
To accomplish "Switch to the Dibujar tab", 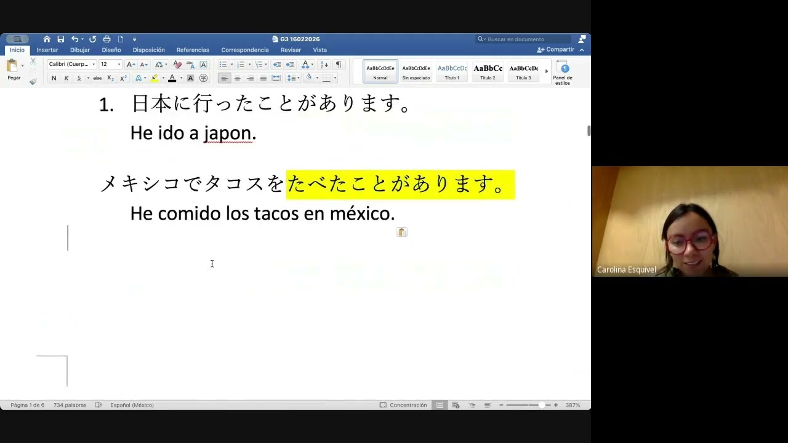I will click(80, 50).
